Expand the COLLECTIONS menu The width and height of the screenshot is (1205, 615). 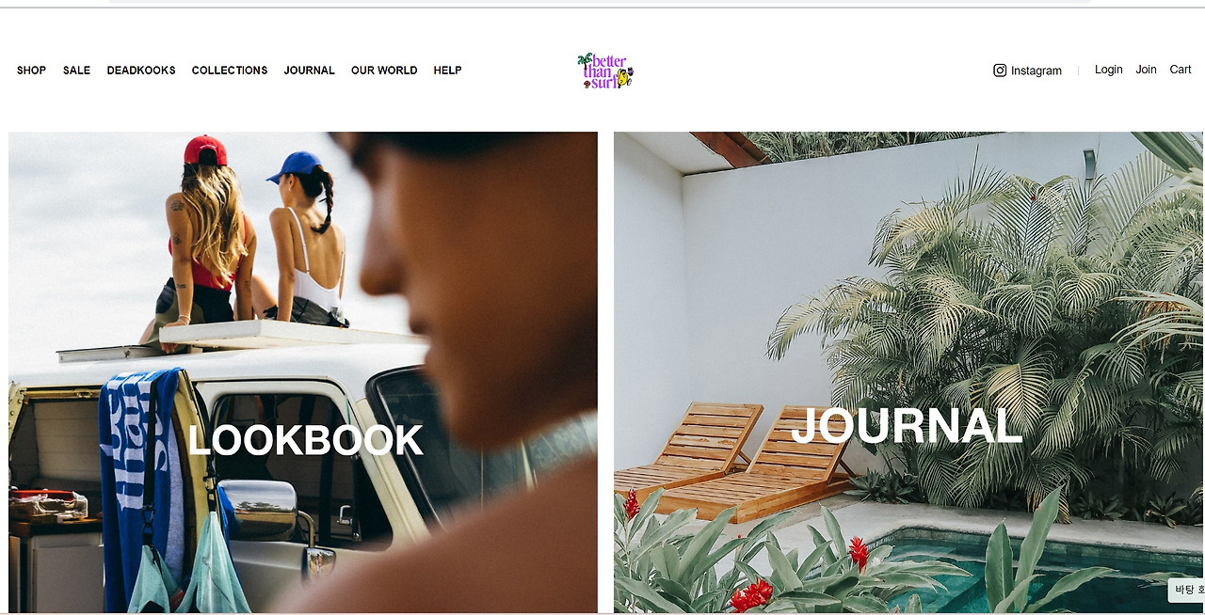click(x=230, y=71)
